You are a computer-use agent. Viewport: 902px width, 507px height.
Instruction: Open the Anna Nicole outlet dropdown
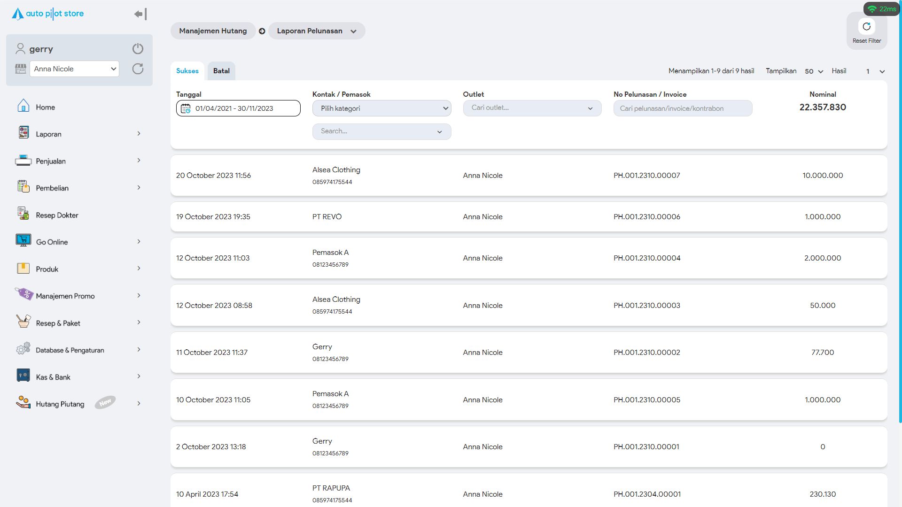(x=74, y=69)
